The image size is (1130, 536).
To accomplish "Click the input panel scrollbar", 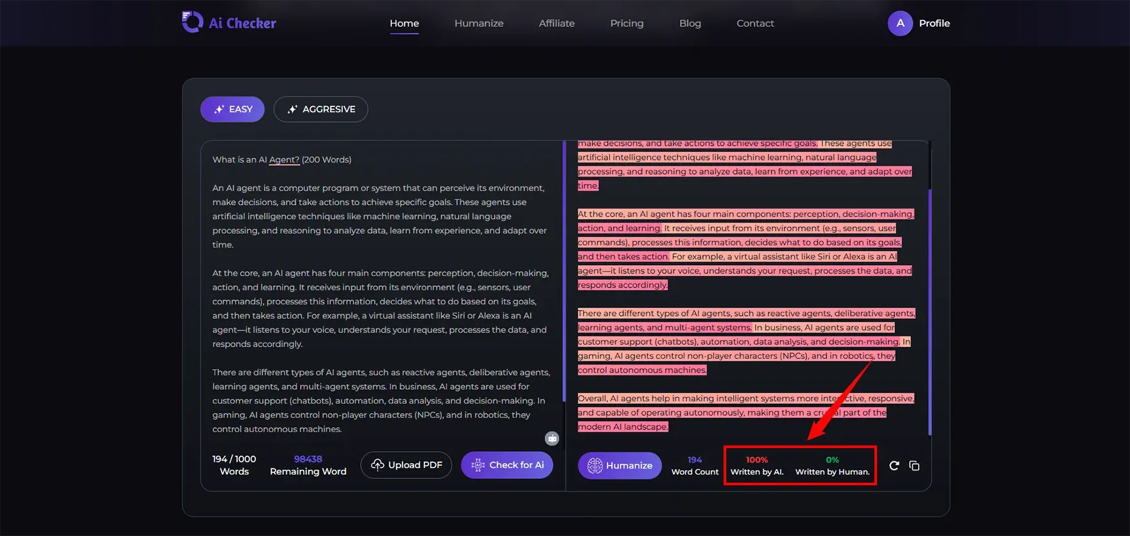I will click(564, 272).
